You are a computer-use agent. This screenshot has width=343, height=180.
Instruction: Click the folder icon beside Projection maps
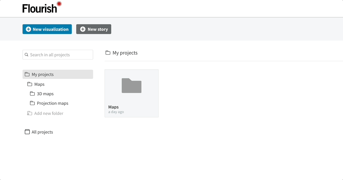coord(33,103)
